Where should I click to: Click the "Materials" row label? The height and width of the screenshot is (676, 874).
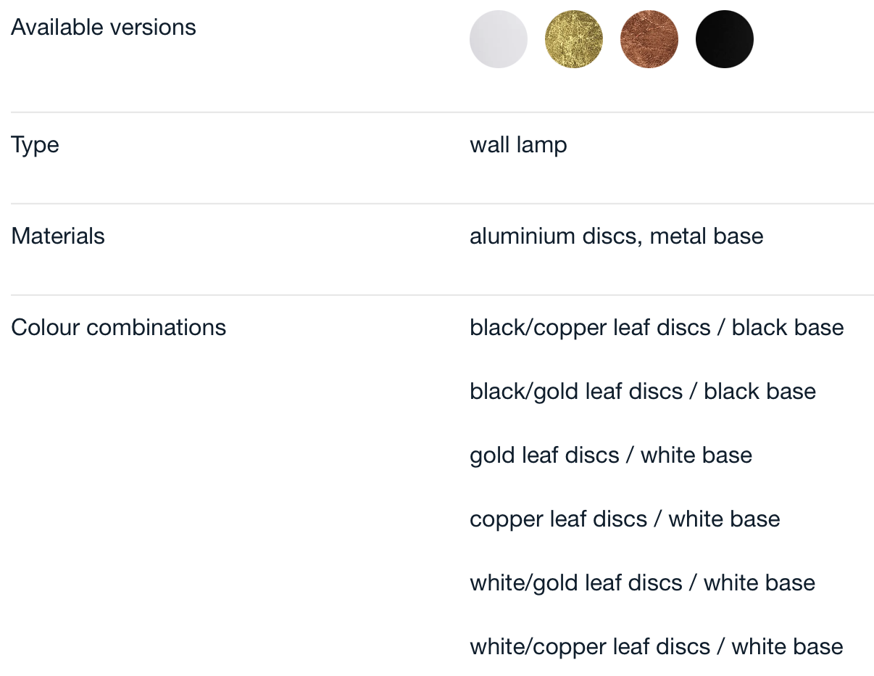58,236
